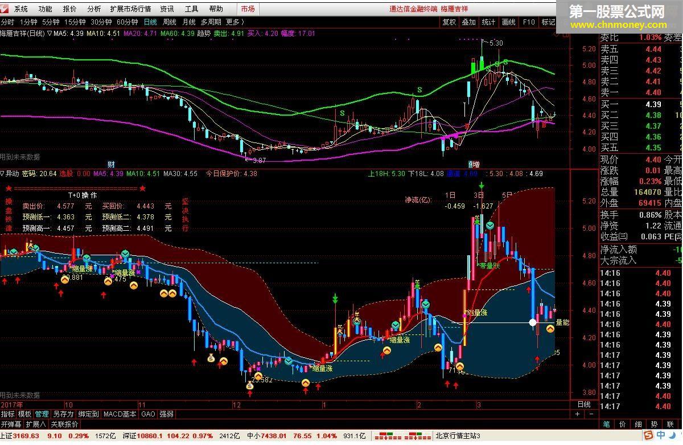
Task: Select the 细 tab
Action: [x=639, y=424]
